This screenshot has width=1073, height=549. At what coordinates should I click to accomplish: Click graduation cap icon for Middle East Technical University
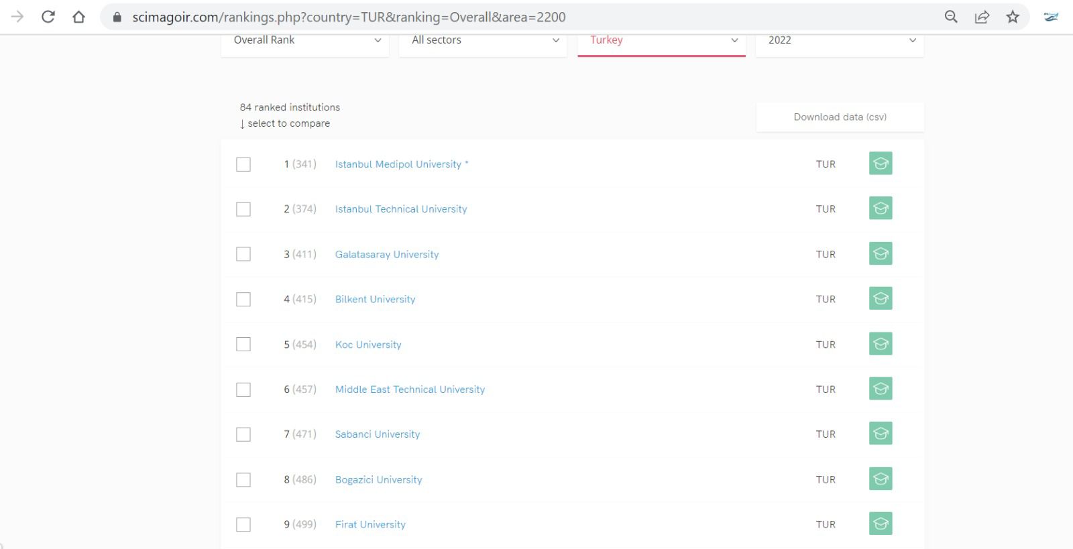click(881, 389)
